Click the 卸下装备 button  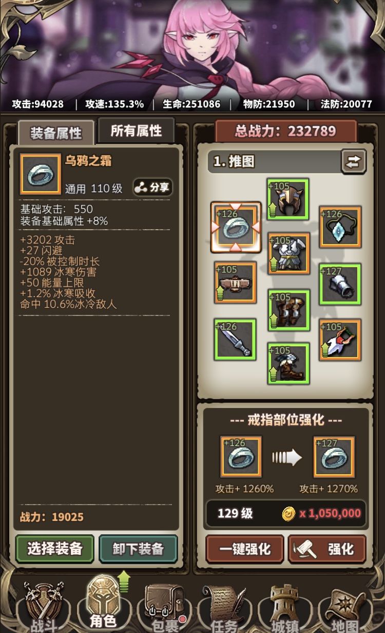coord(138,549)
